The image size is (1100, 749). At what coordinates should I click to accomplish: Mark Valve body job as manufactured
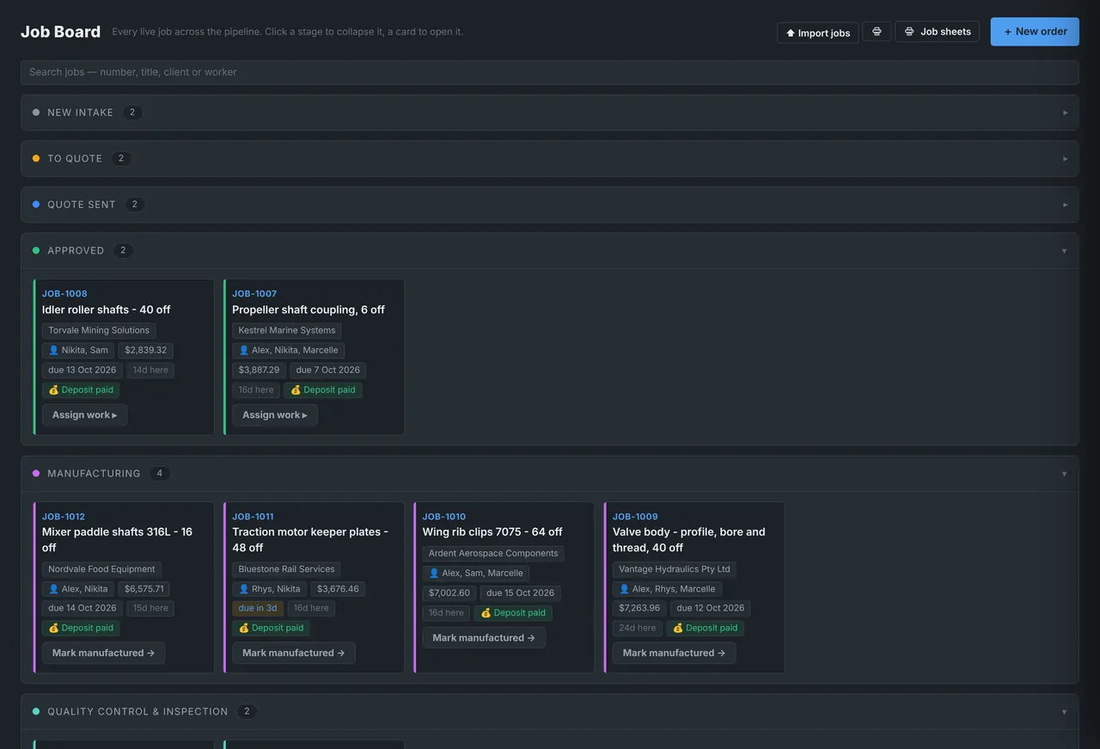click(x=674, y=654)
